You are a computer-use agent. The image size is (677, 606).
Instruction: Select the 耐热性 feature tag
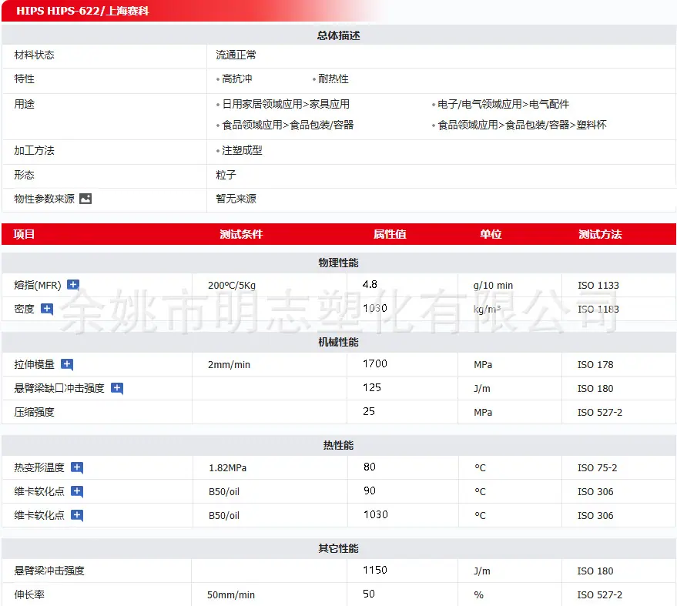point(333,79)
